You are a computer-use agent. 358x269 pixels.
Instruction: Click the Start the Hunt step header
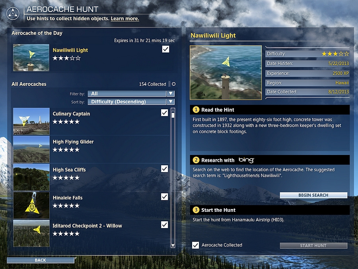click(x=270, y=210)
